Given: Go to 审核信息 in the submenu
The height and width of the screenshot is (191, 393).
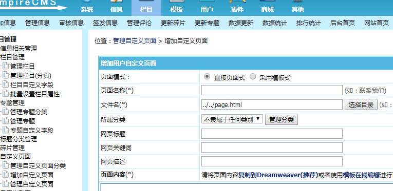Looking at the screenshot, I should 71,23.
